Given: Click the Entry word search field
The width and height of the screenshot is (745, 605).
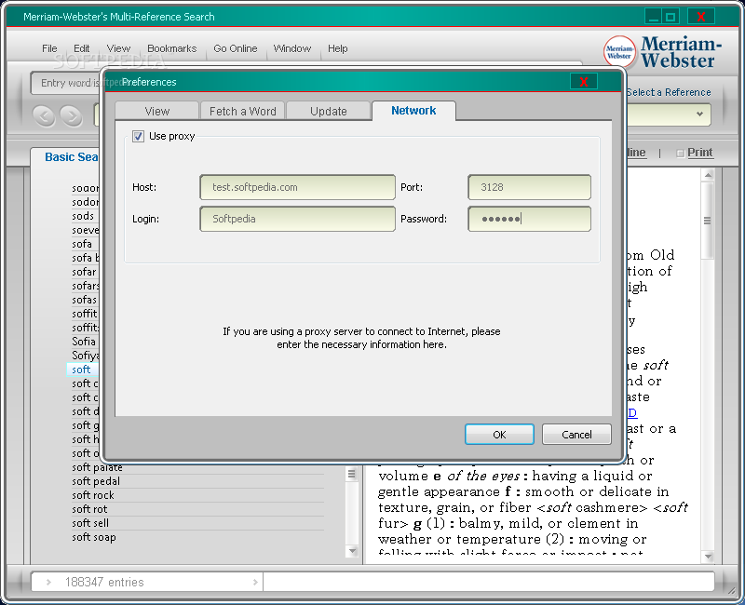Looking at the screenshot, I should point(66,83).
